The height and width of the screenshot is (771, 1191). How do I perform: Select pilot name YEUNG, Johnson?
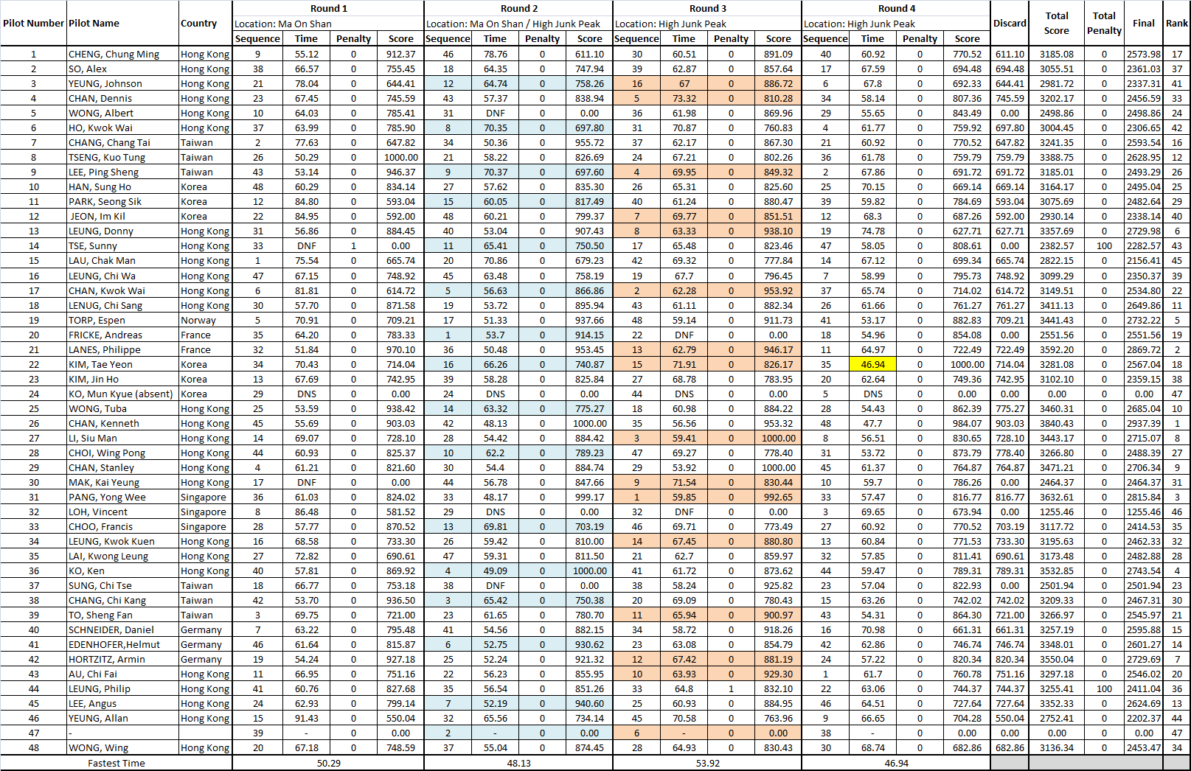[105, 84]
